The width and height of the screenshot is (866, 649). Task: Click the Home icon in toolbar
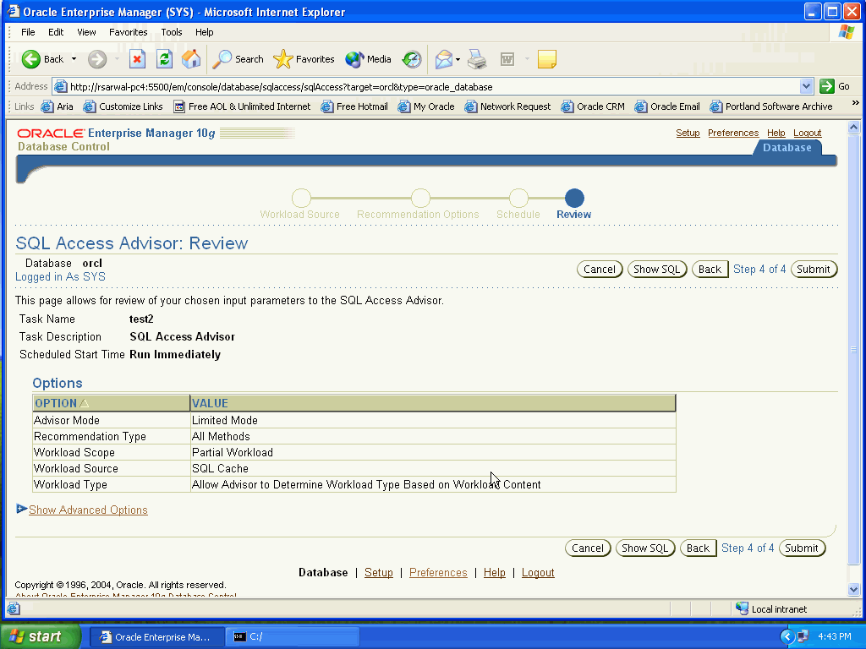pos(191,59)
